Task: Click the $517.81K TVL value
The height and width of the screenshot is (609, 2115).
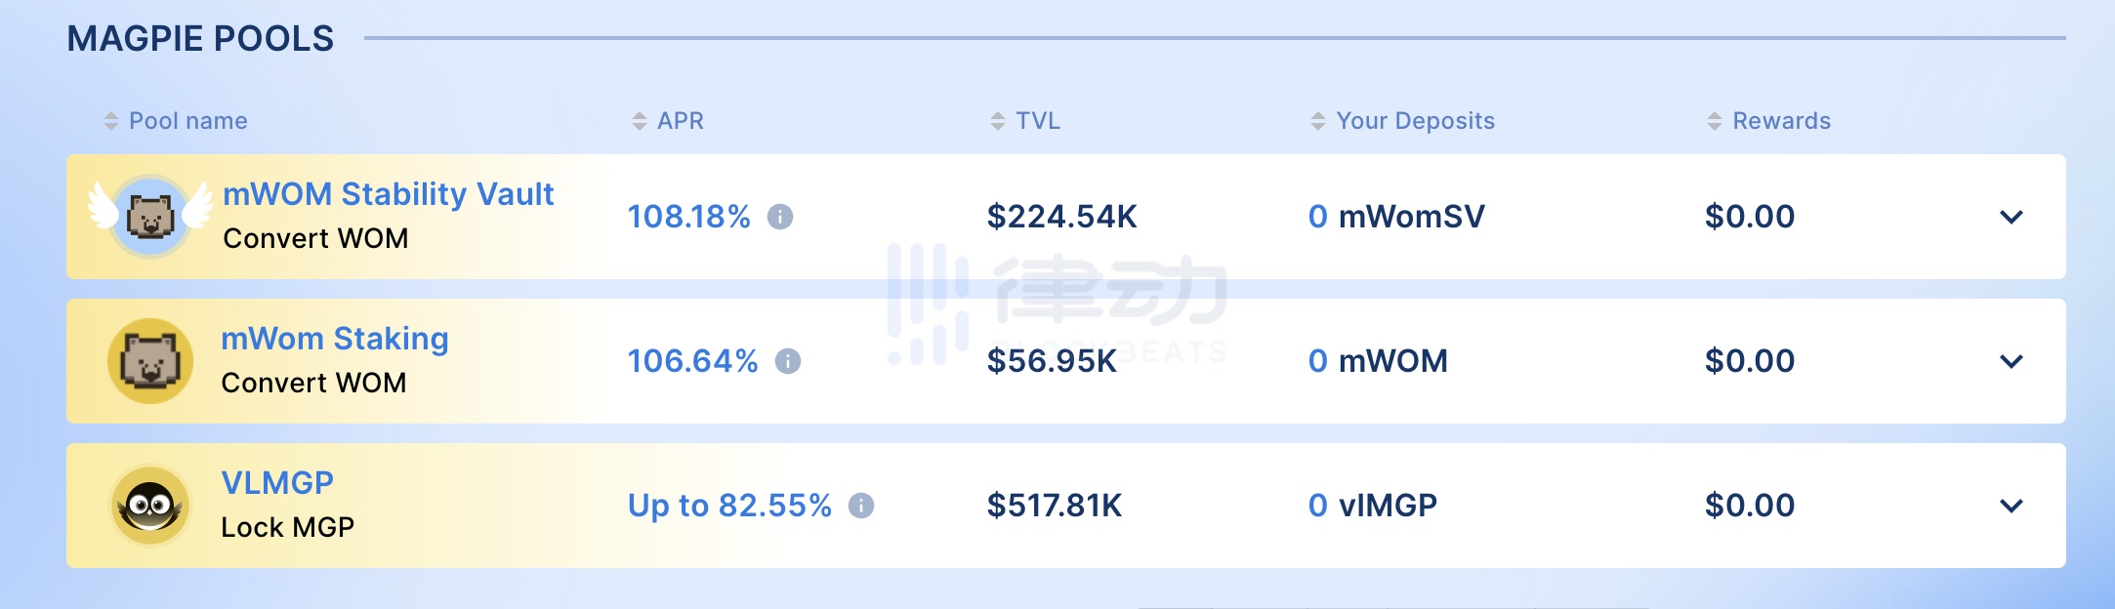Action: pyautogui.click(x=1054, y=506)
